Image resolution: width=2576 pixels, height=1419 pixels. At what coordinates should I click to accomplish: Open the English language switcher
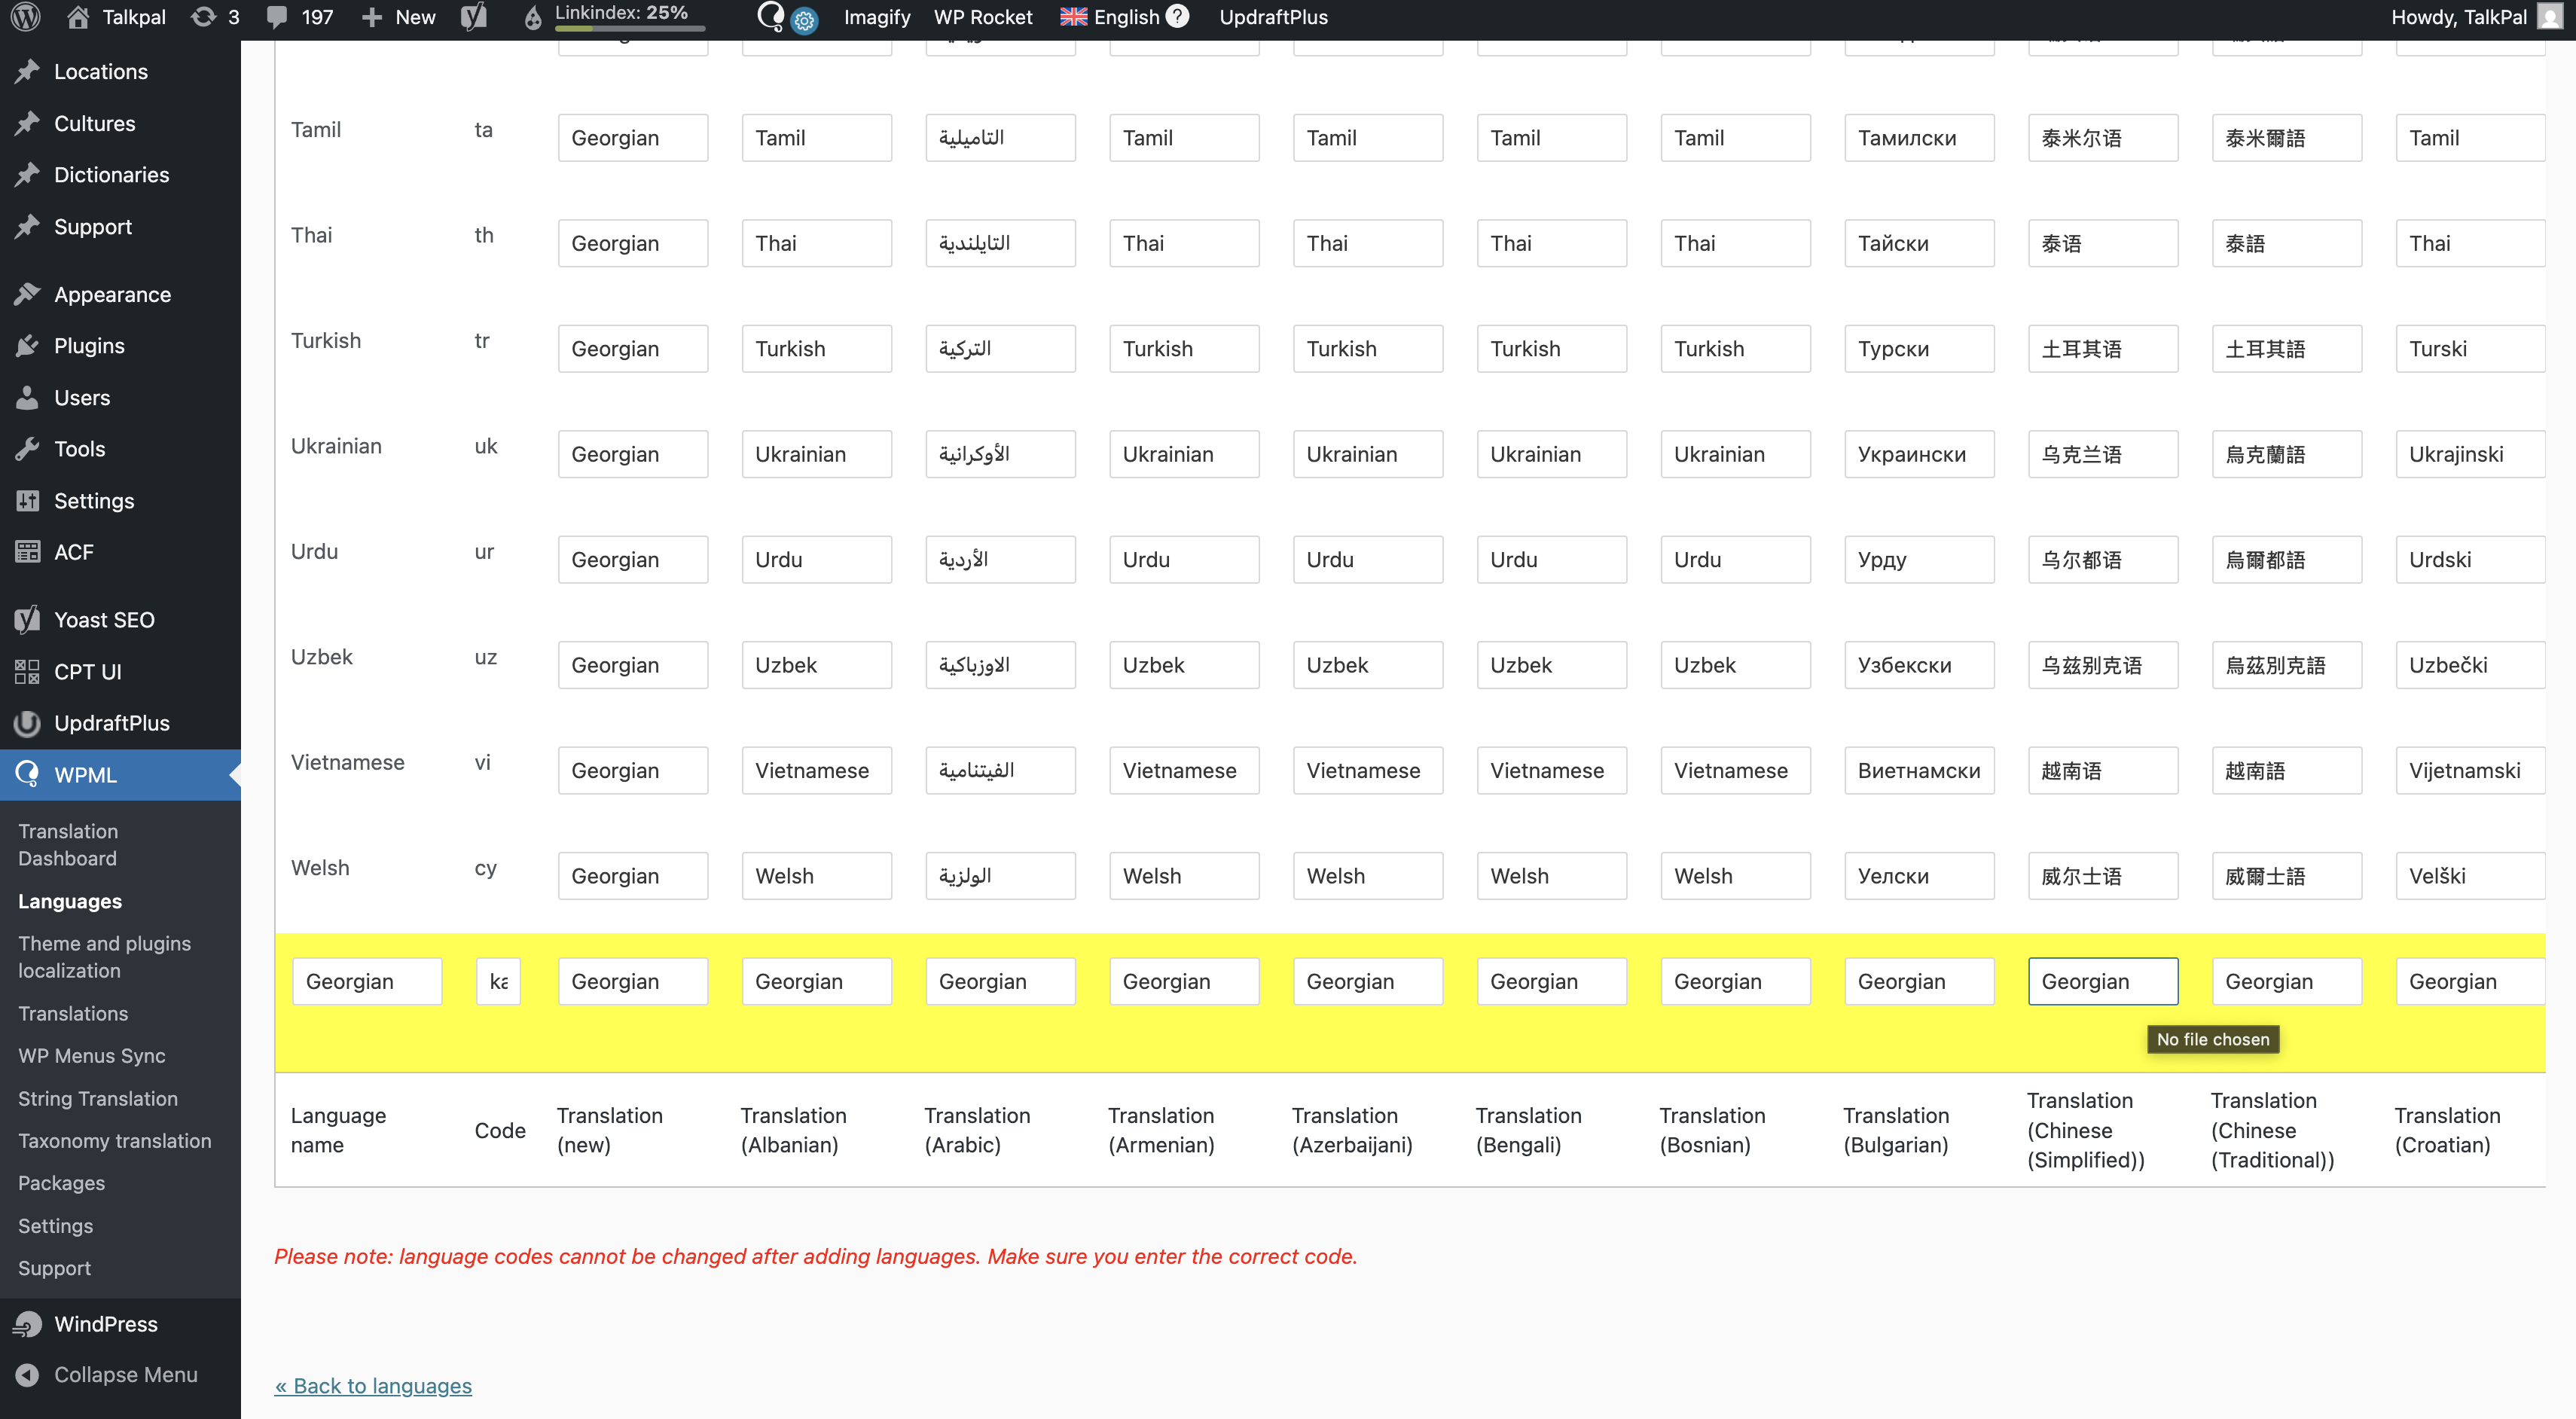[x=1110, y=17]
